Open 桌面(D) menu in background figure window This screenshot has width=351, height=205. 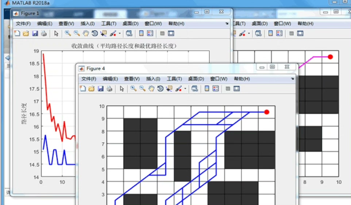(x=260, y=23)
